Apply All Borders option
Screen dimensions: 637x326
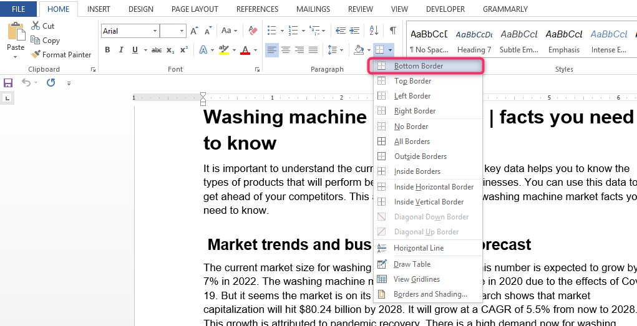click(428, 141)
